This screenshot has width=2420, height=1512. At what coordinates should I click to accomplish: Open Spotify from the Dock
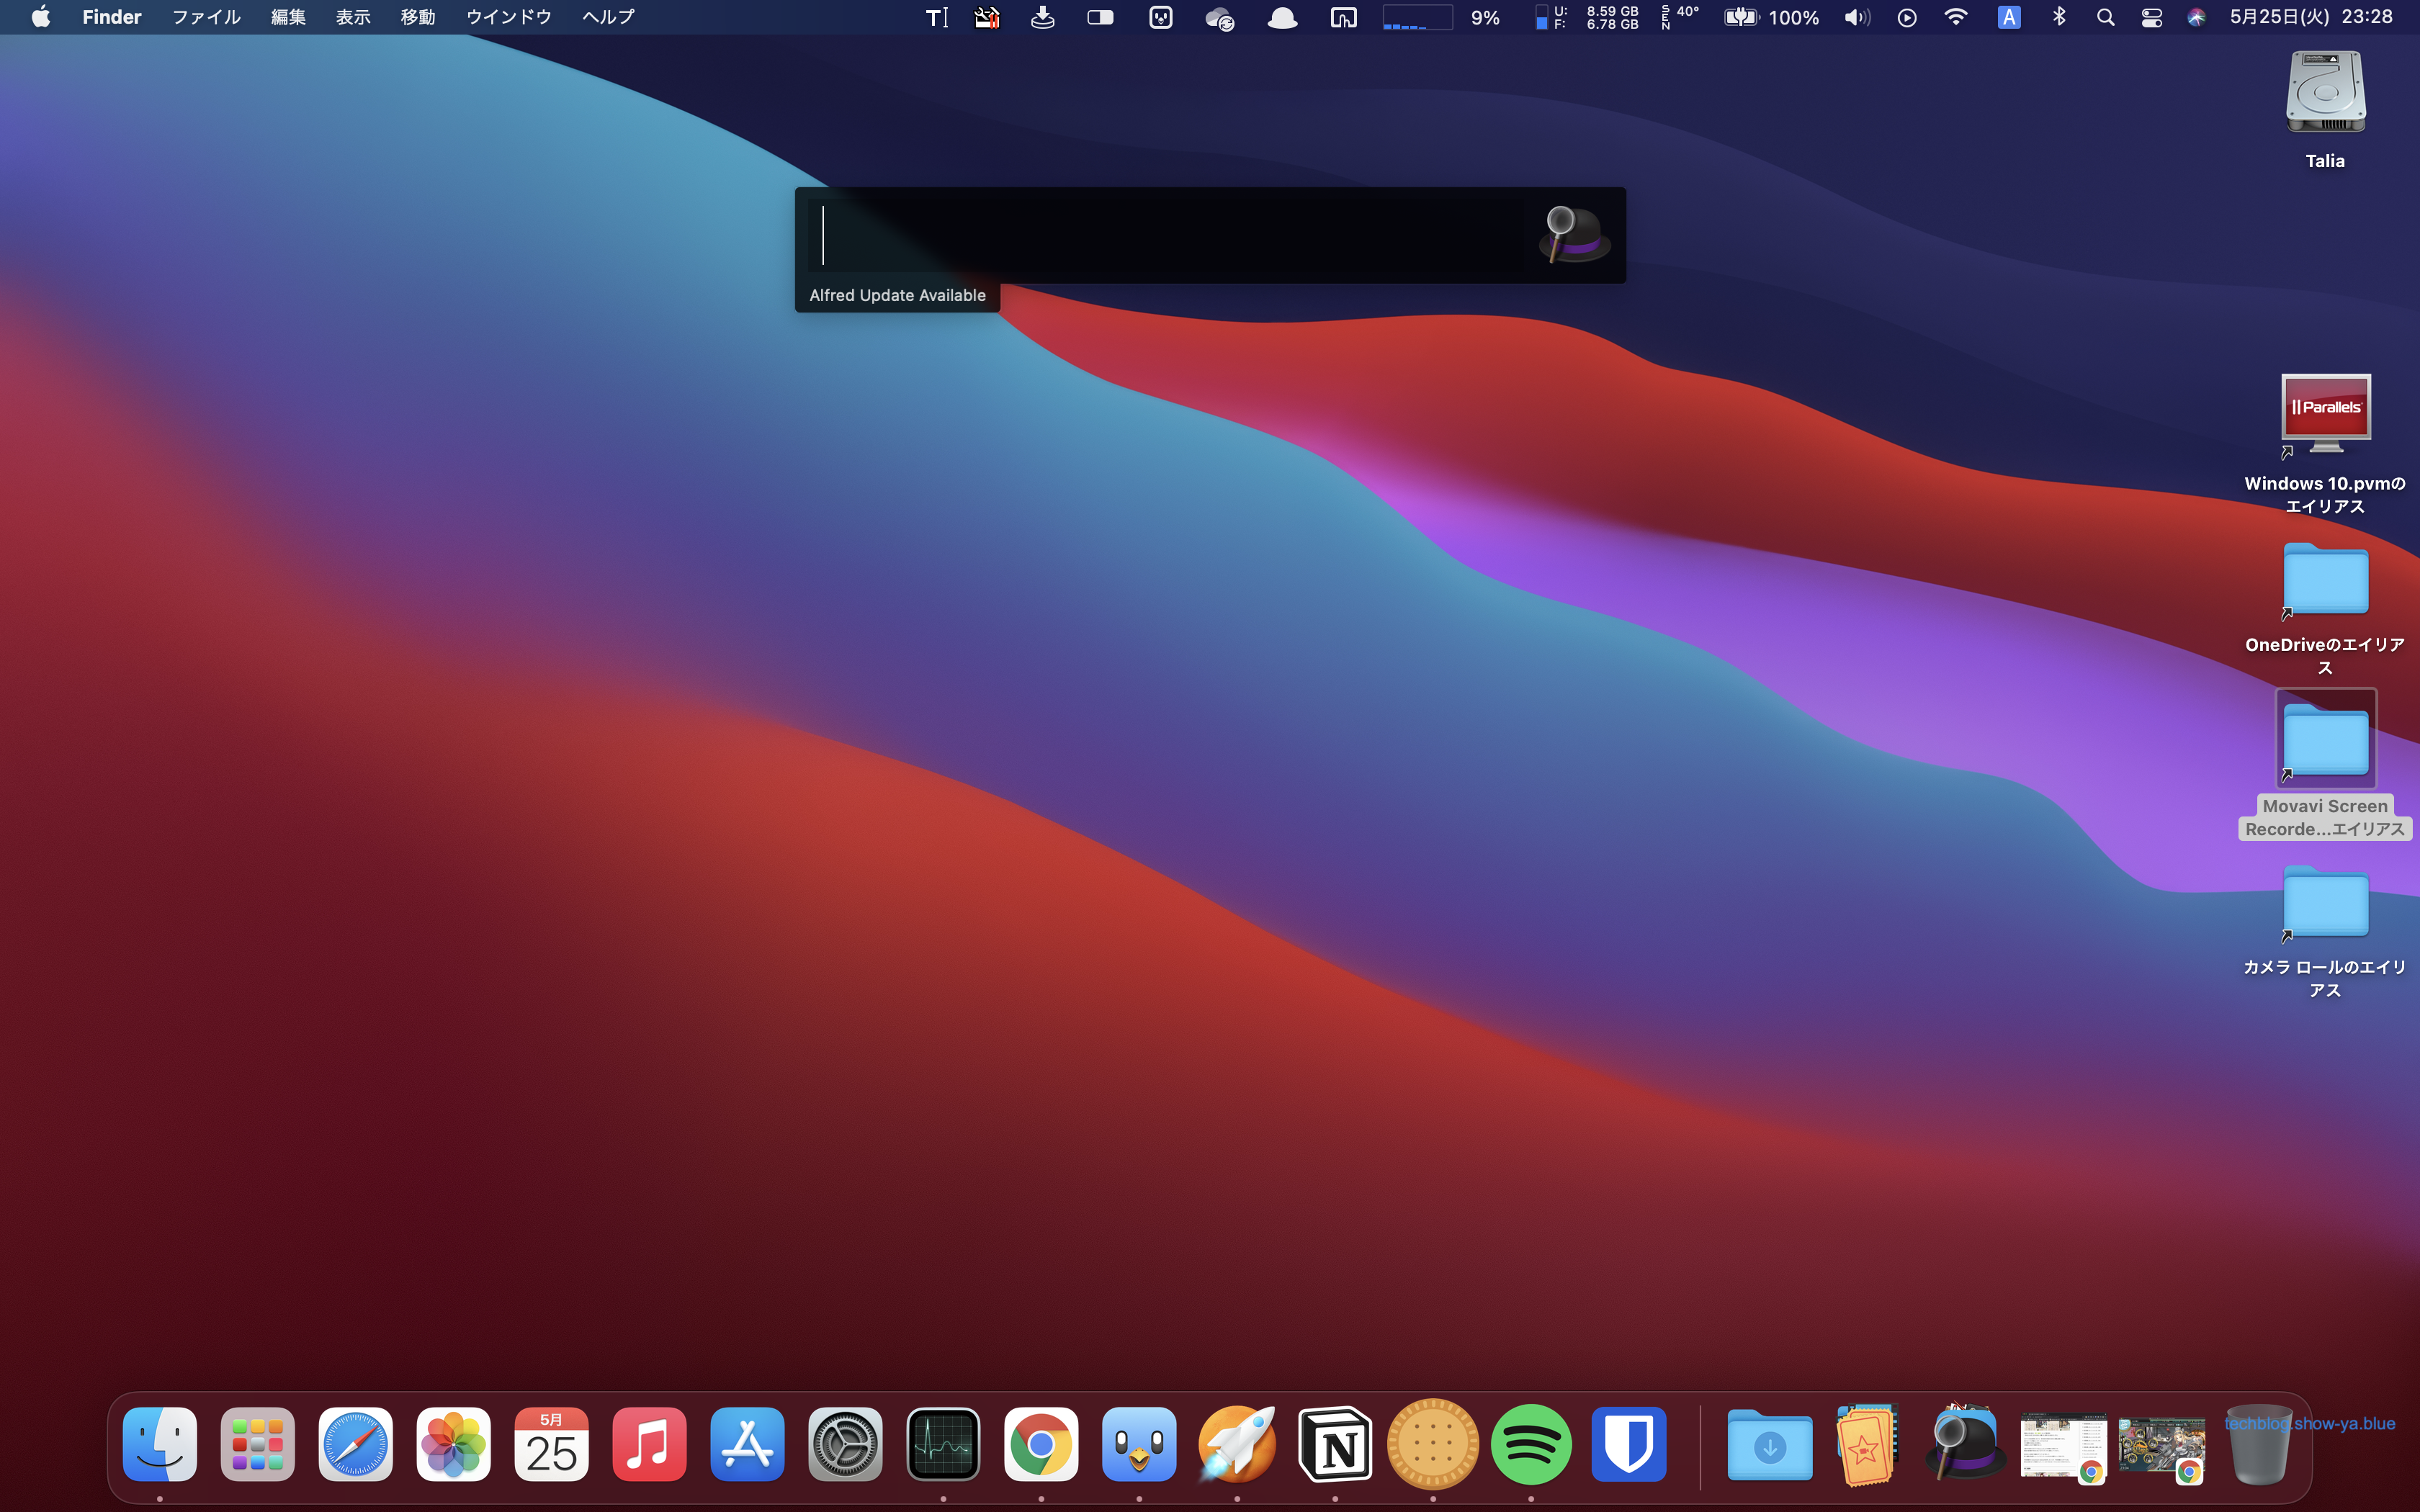coord(1530,1444)
